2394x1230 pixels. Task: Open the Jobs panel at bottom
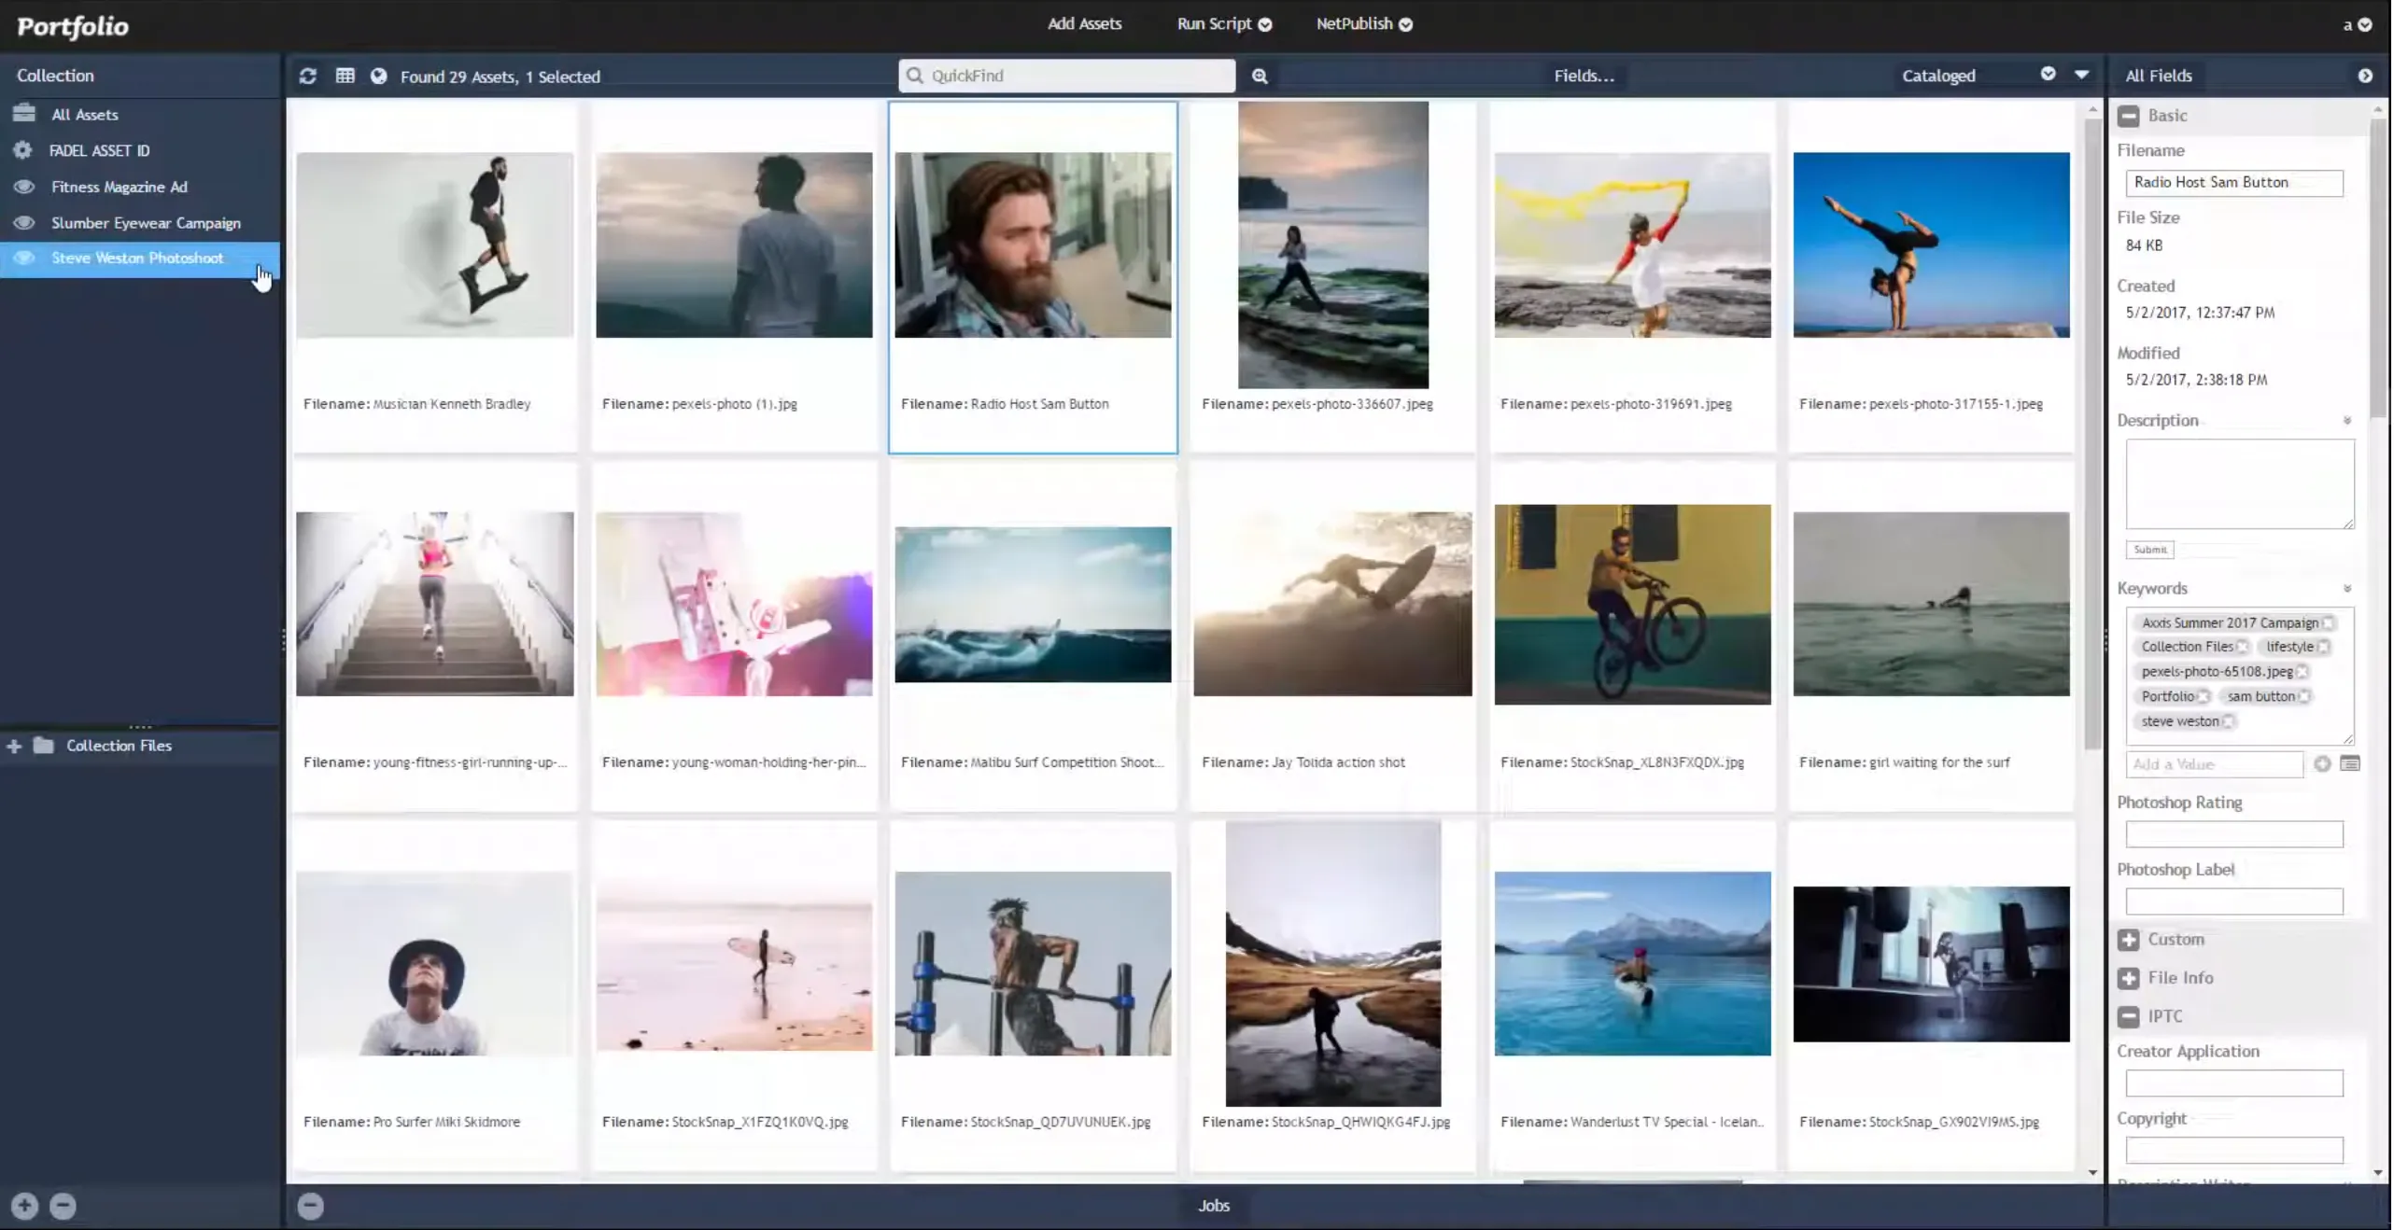pos(1213,1206)
